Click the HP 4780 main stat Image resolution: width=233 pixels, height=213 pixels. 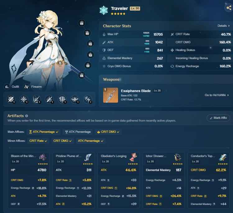pos(29,170)
